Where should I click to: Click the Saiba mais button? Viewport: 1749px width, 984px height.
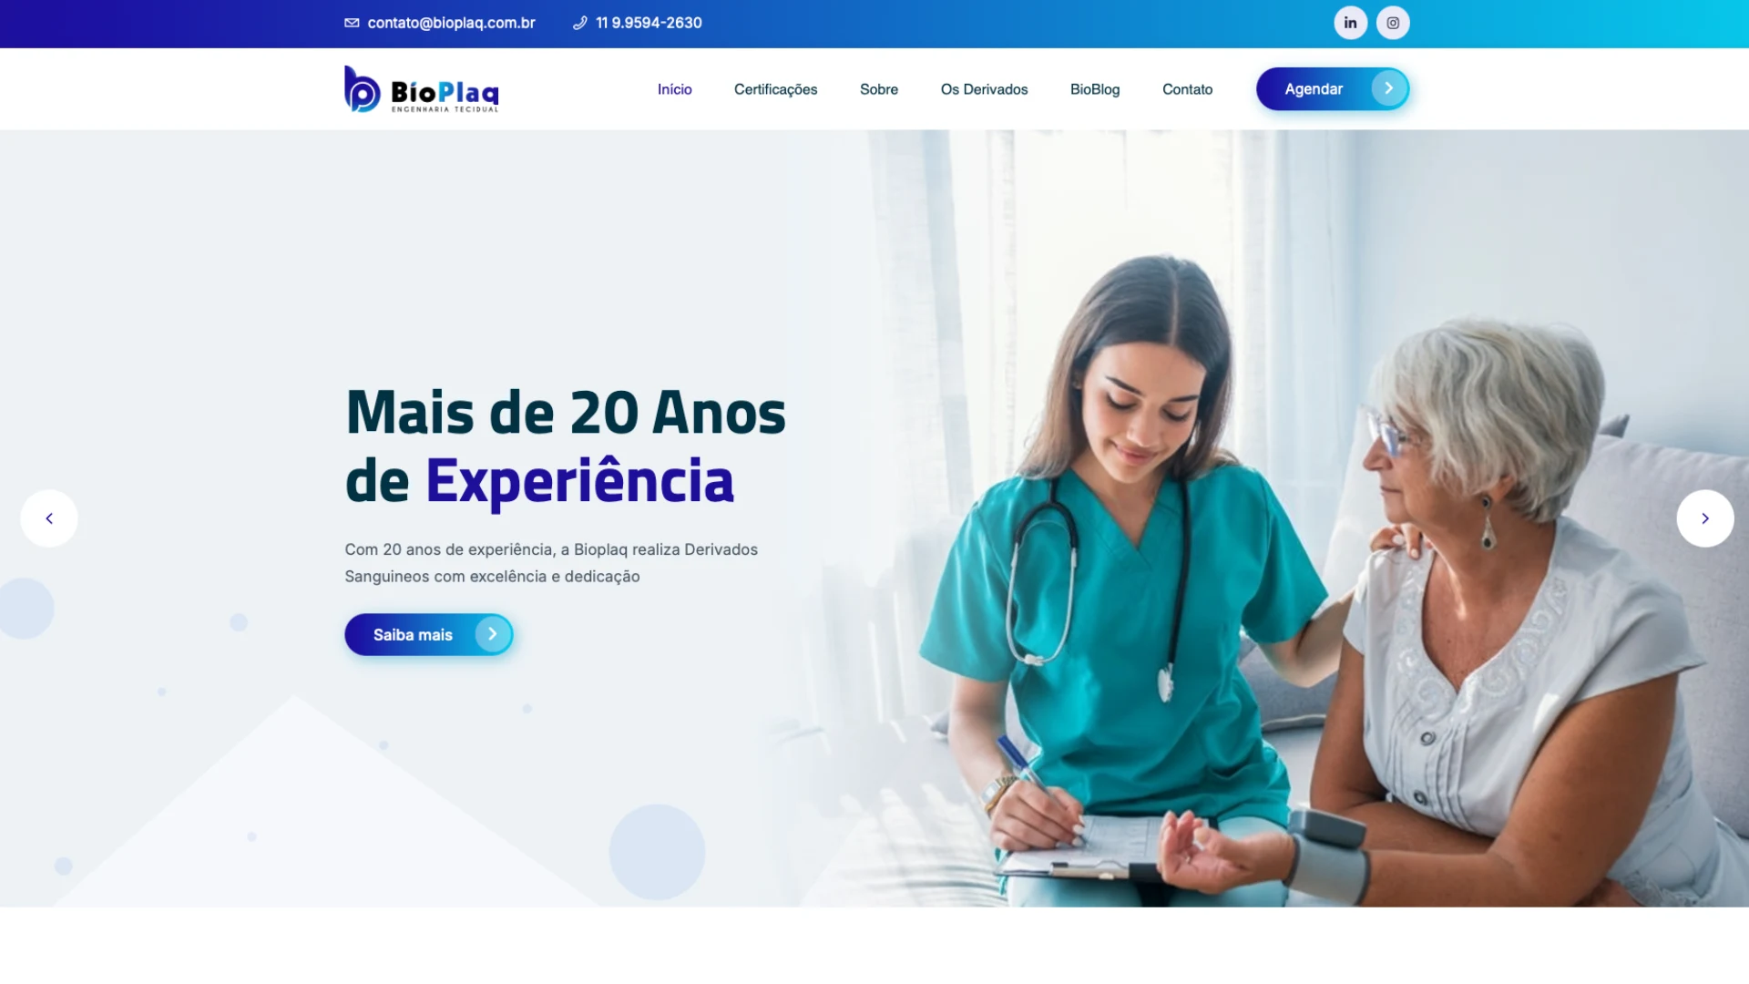(x=429, y=634)
